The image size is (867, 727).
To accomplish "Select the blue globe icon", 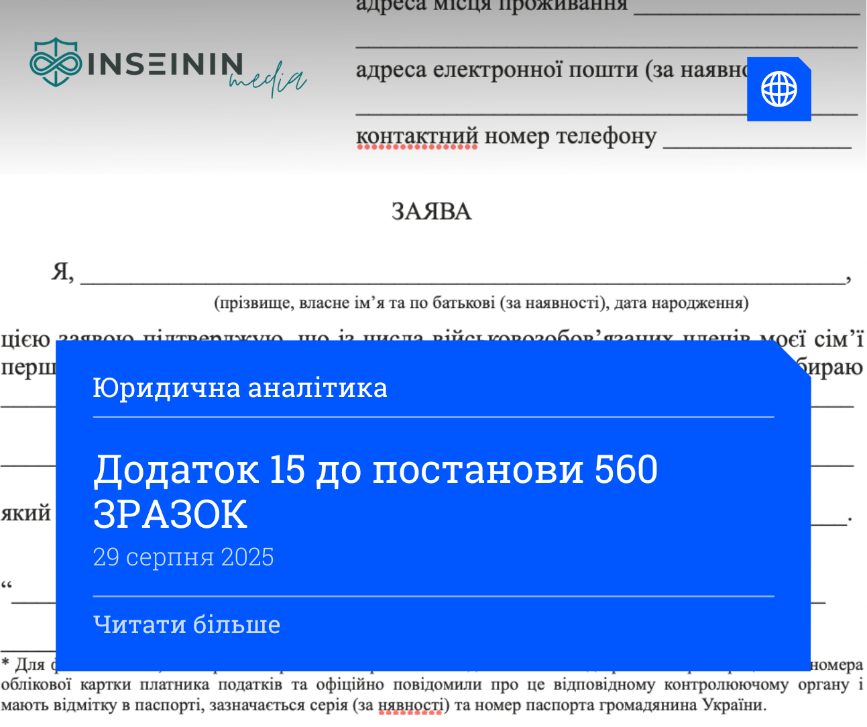I will [x=778, y=89].
